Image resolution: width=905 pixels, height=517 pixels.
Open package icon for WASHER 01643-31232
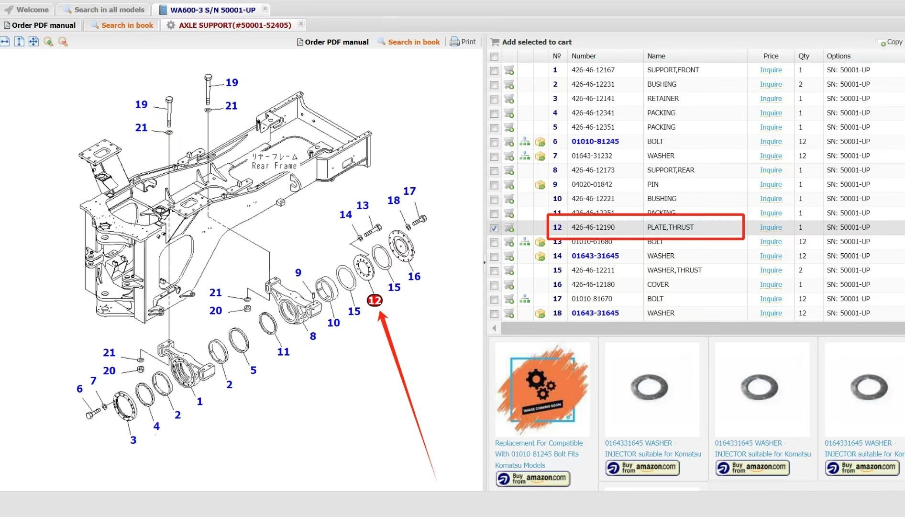[x=541, y=156]
